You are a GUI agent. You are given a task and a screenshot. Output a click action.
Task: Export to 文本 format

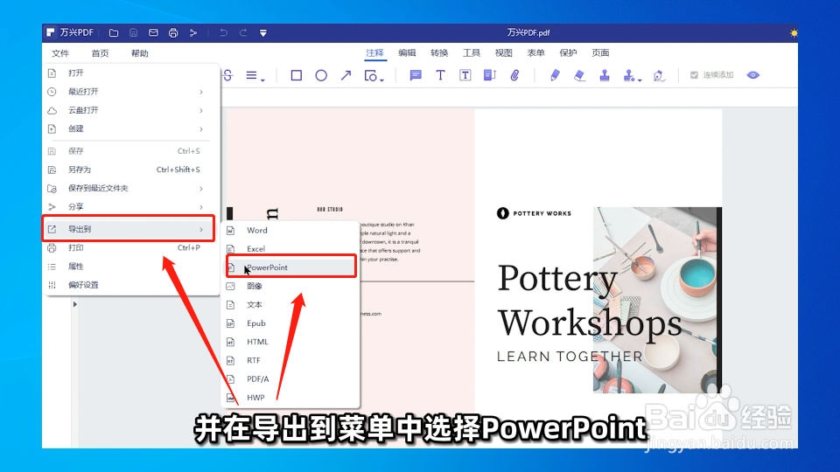click(290, 304)
